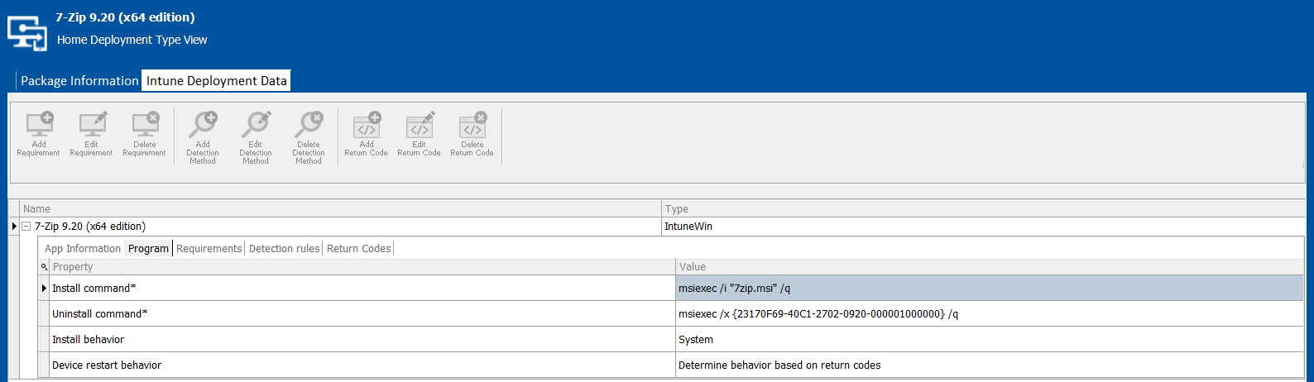Click the Add Return Code icon
The width and height of the screenshot is (1314, 382).
[367, 134]
